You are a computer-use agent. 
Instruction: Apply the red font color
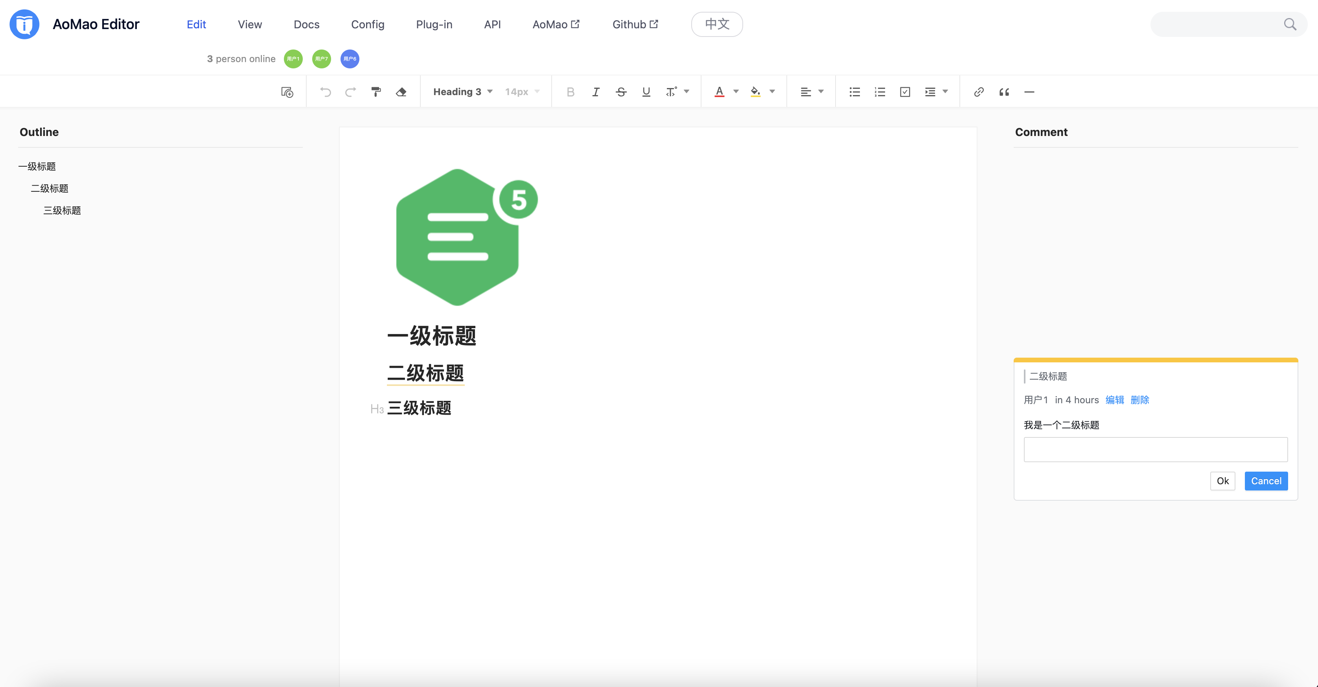720,92
